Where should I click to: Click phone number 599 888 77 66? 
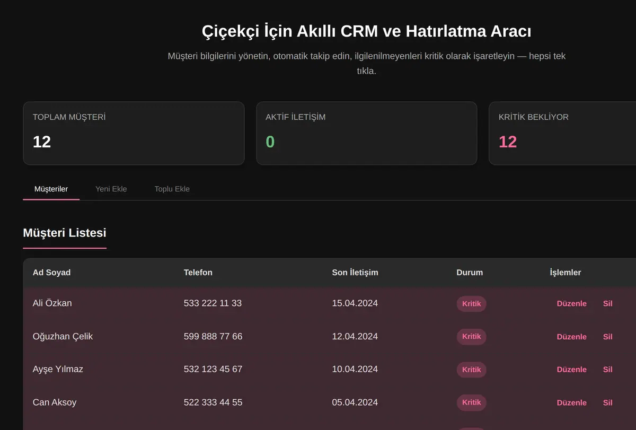213,336
